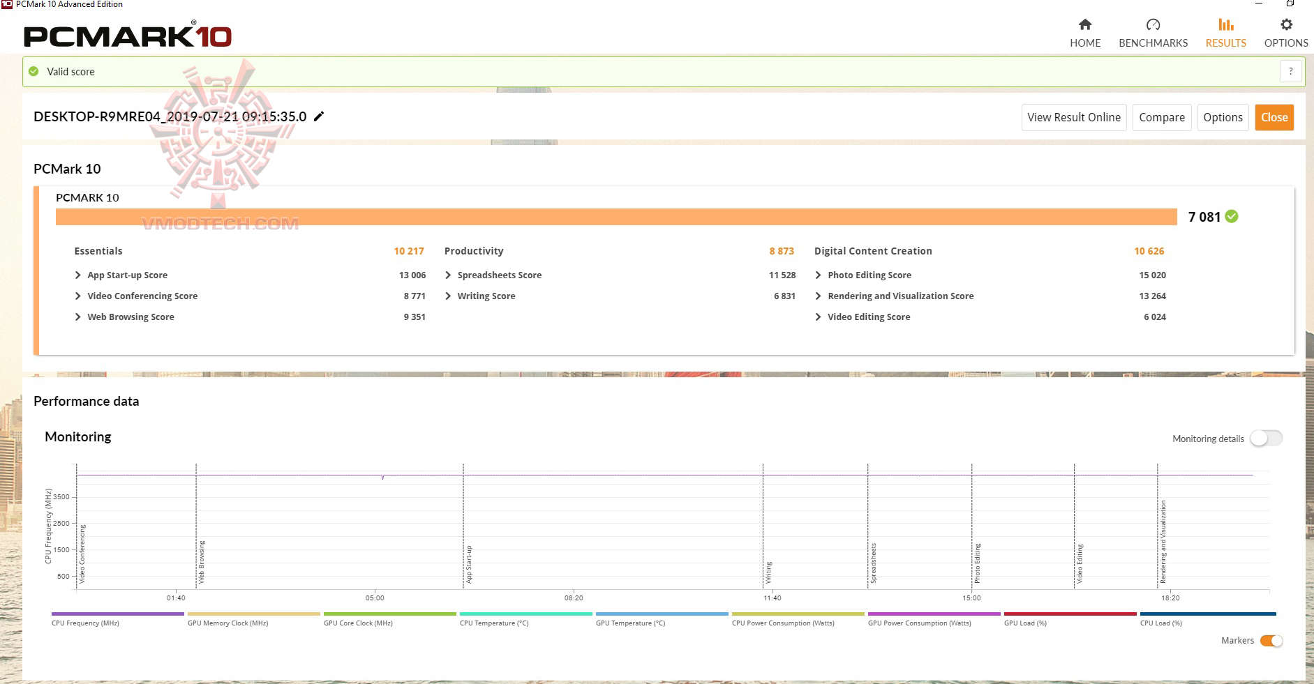The image size is (1314, 684).
Task: Select GPU Power Consumption legend swatch
Action: [934, 614]
